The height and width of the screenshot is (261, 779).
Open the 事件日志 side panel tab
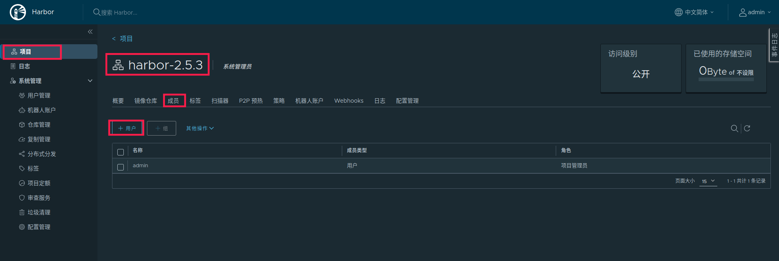point(774,45)
